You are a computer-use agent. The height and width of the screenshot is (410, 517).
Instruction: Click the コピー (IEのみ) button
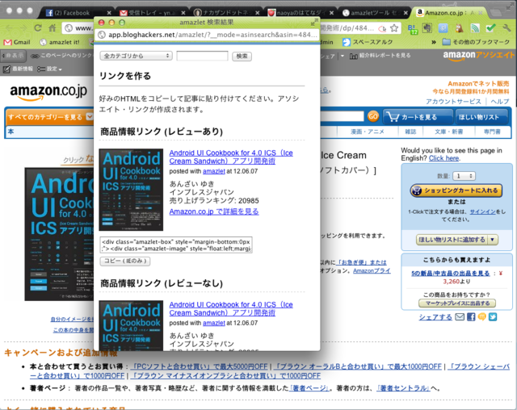(x=125, y=261)
